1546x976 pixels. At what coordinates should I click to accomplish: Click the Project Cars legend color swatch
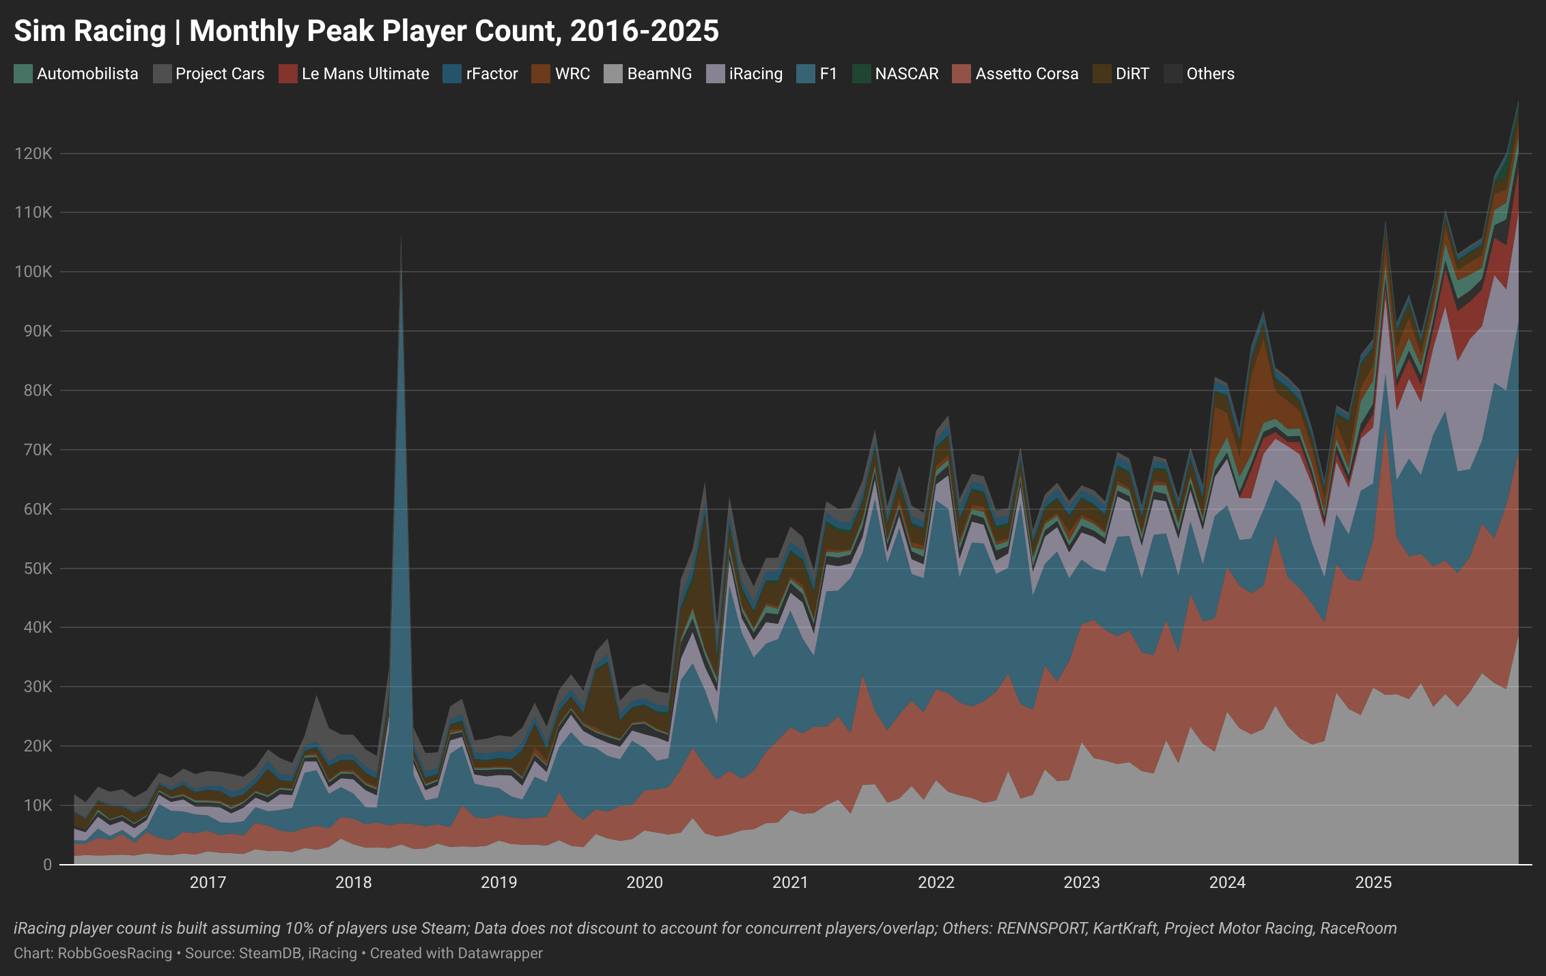click(162, 74)
